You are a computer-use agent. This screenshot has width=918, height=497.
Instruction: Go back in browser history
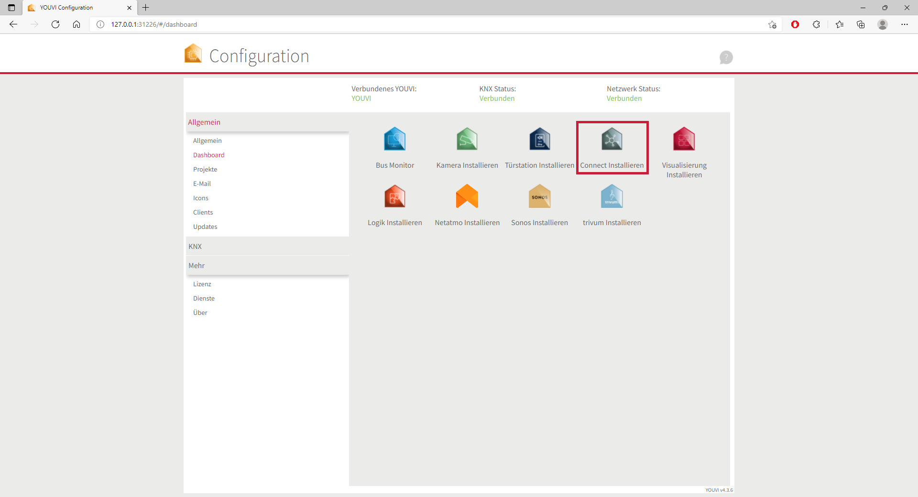click(x=13, y=24)
